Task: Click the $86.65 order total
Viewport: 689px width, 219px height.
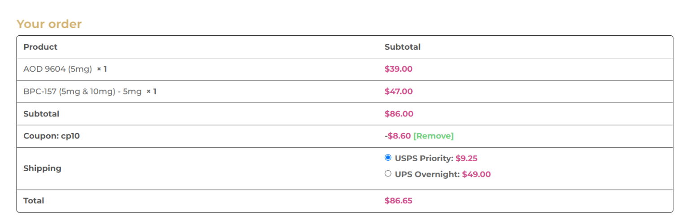Action: click(x=398, y=201)
